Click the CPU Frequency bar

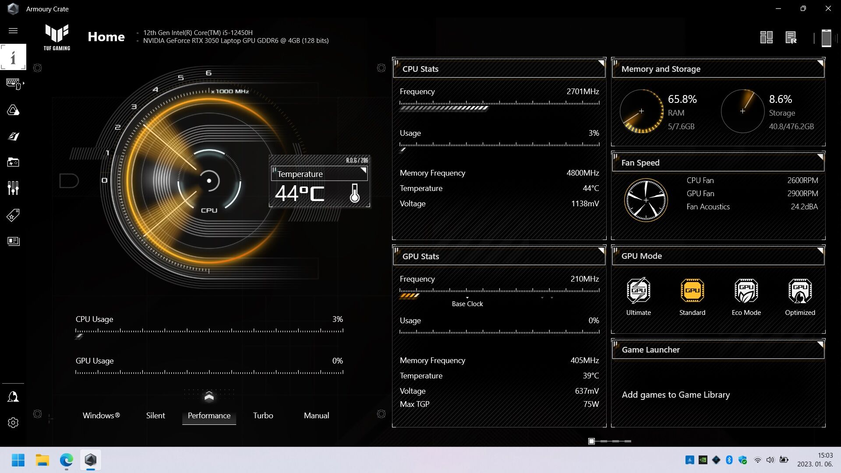pyautogui.click(x=499, y=106)
